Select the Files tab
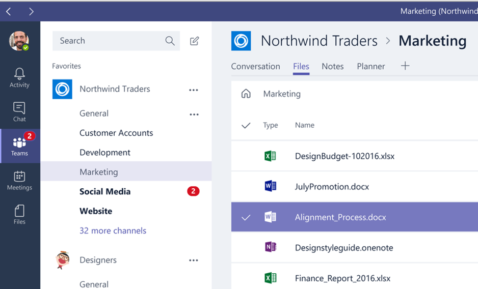 pyautogui.click(x=301, y=66)
